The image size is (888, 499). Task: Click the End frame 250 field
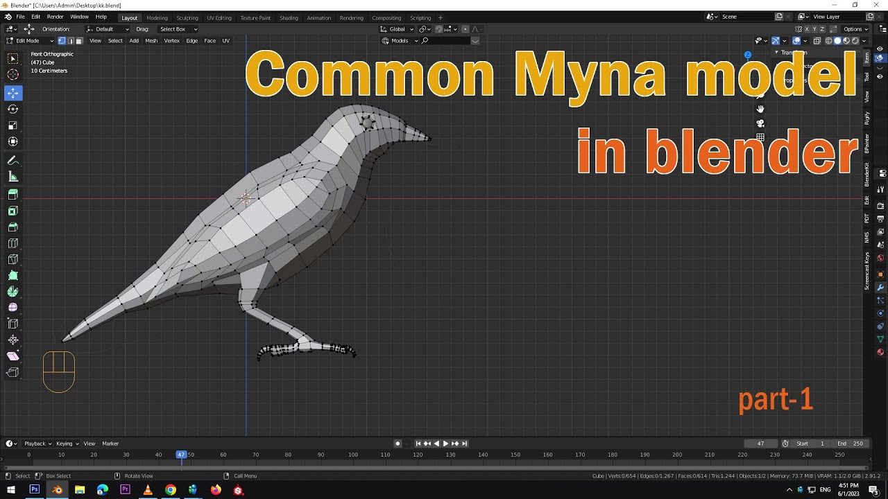coord(850,444)
